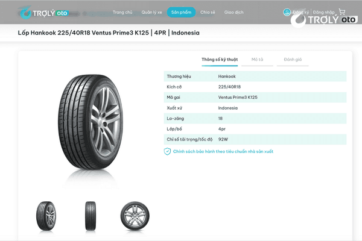Open the Chia sẻ menu item
Screen dimensions: 362x241
[x=208, y=12]
